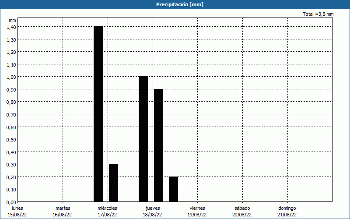
Task: Click the 1,10 y-axis value
Action: click(11, 64)
